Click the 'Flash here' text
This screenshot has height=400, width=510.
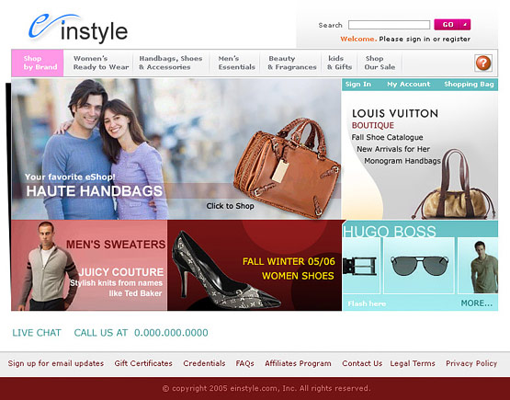[x=367, y=303]
